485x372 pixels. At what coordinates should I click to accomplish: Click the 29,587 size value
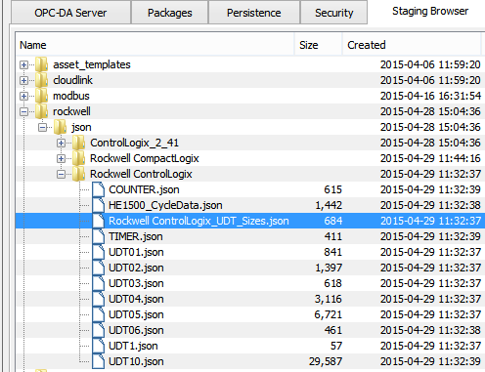pos(326,361)
